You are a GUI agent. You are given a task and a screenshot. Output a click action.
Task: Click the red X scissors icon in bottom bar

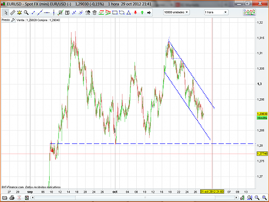(19, 198)
